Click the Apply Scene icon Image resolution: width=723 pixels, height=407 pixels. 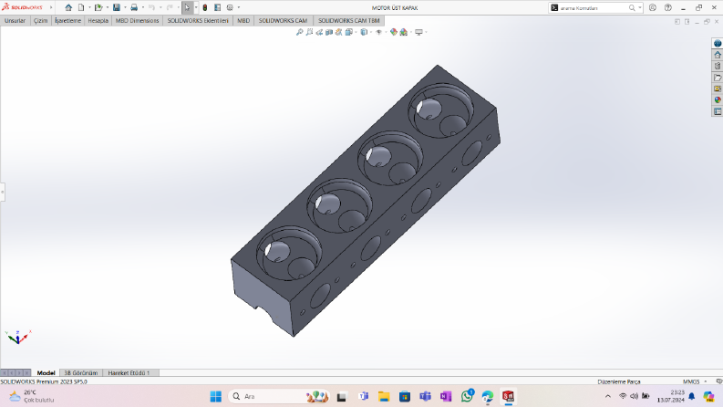404,32
